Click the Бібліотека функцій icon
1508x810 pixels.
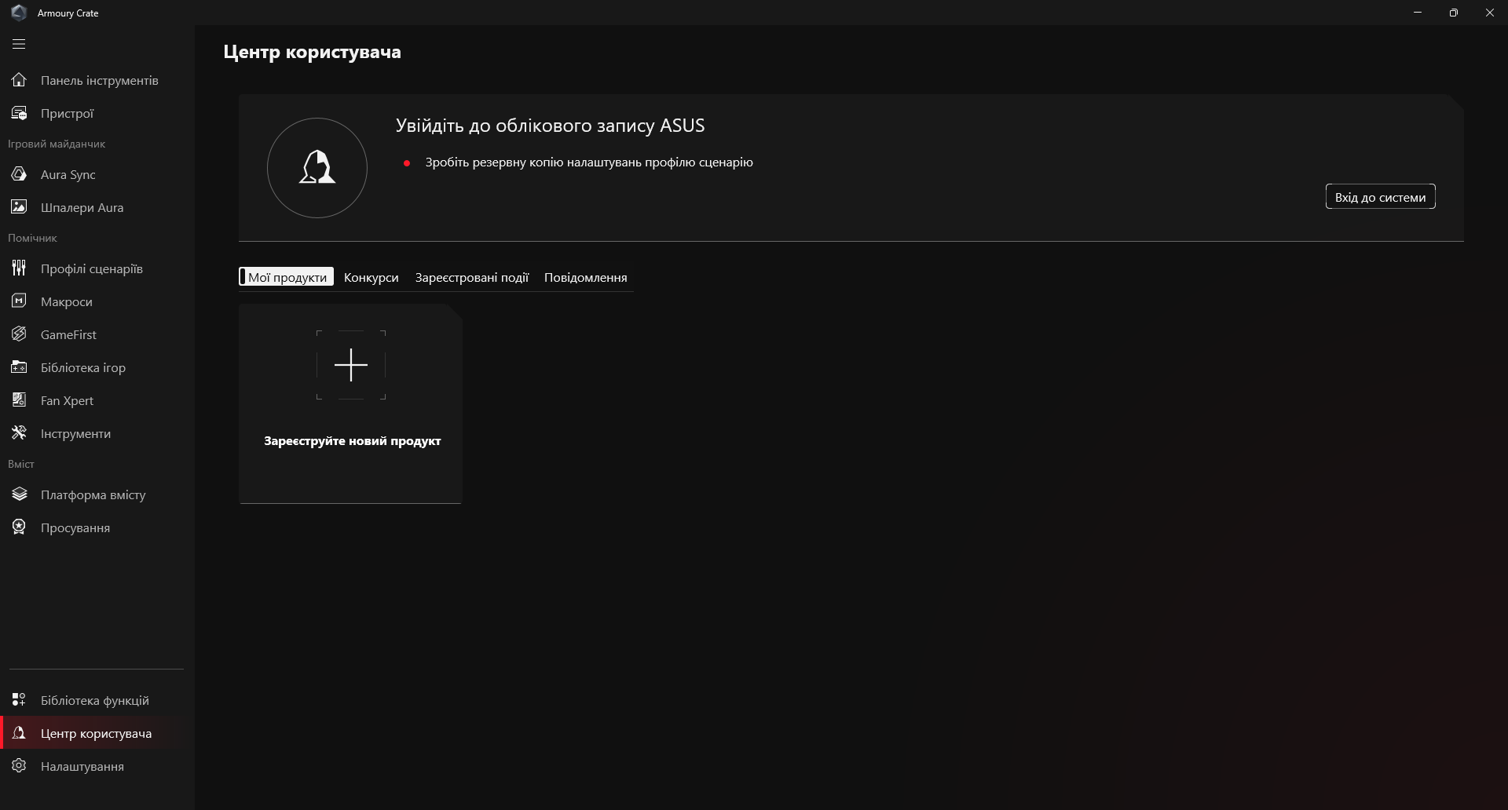click(19, 700)
